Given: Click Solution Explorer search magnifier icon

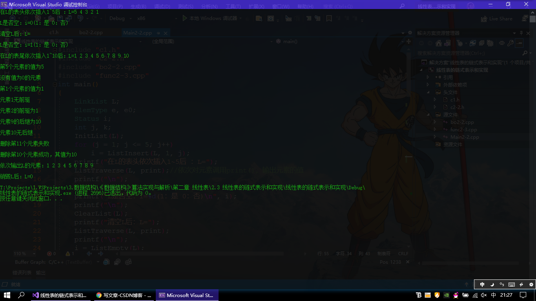Looking at the screenshot, I should pyautogui.click(x=525, y=53).
